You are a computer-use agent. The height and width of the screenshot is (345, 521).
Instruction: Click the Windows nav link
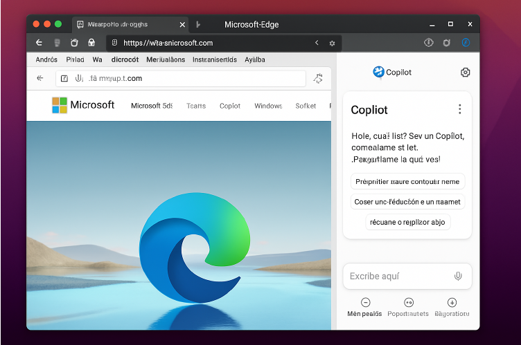pos(268,106)
